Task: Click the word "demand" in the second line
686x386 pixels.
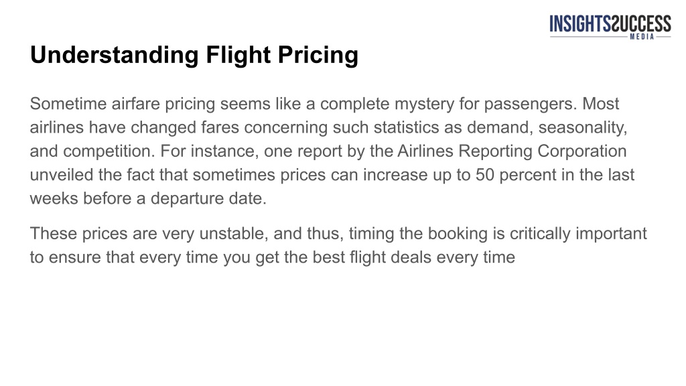Action: 498,127
